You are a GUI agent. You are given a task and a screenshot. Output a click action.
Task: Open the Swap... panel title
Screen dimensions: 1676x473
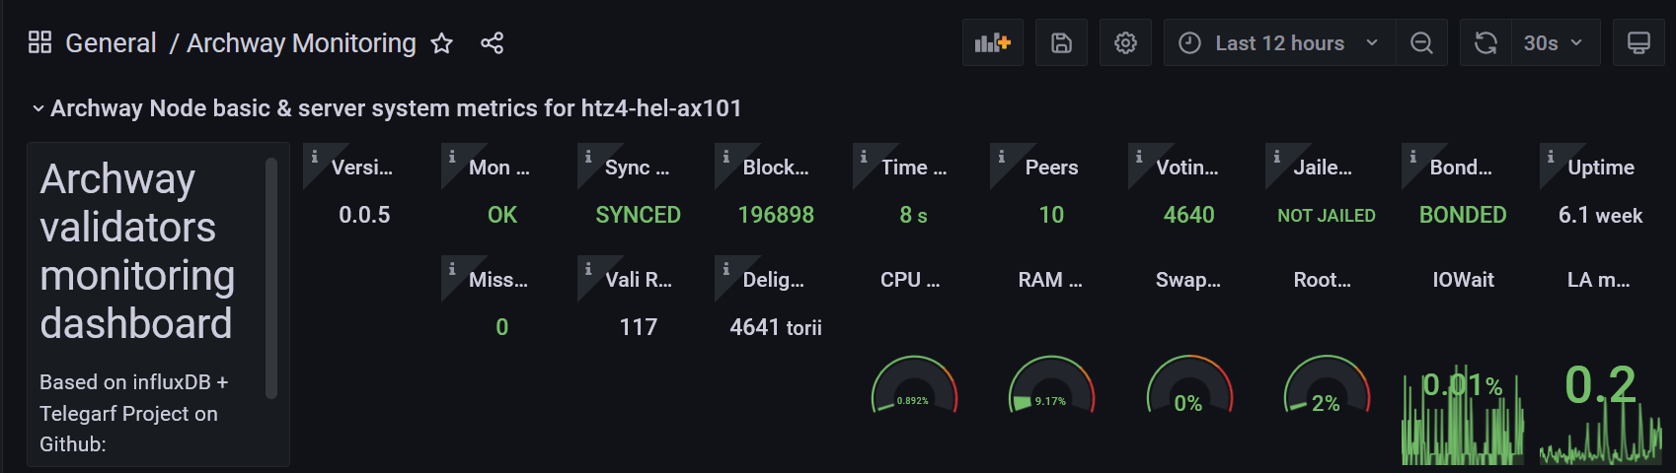click(1188, 280)
